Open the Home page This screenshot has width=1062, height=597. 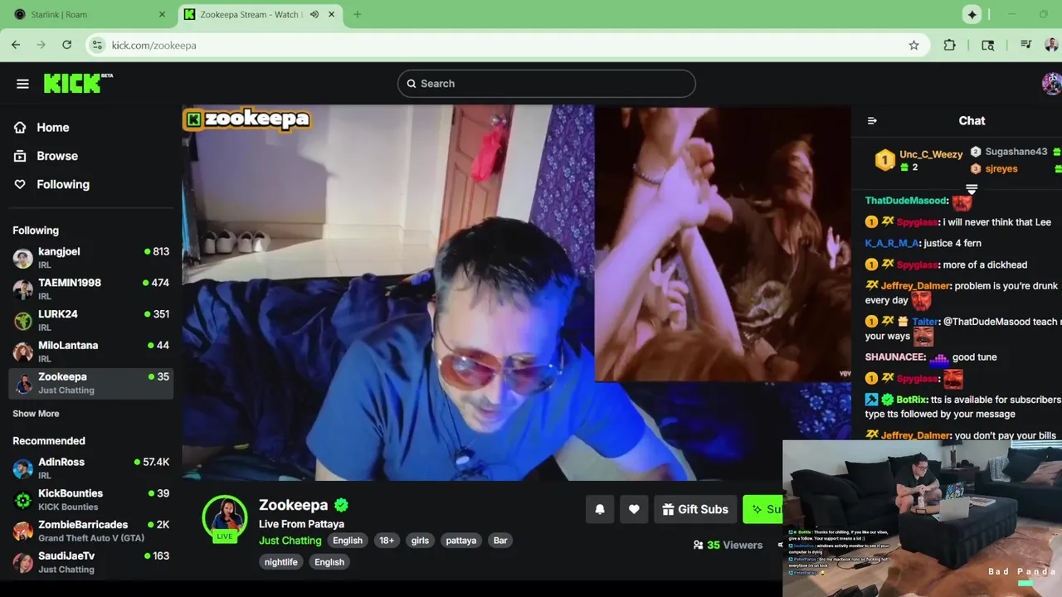point(41,128)
